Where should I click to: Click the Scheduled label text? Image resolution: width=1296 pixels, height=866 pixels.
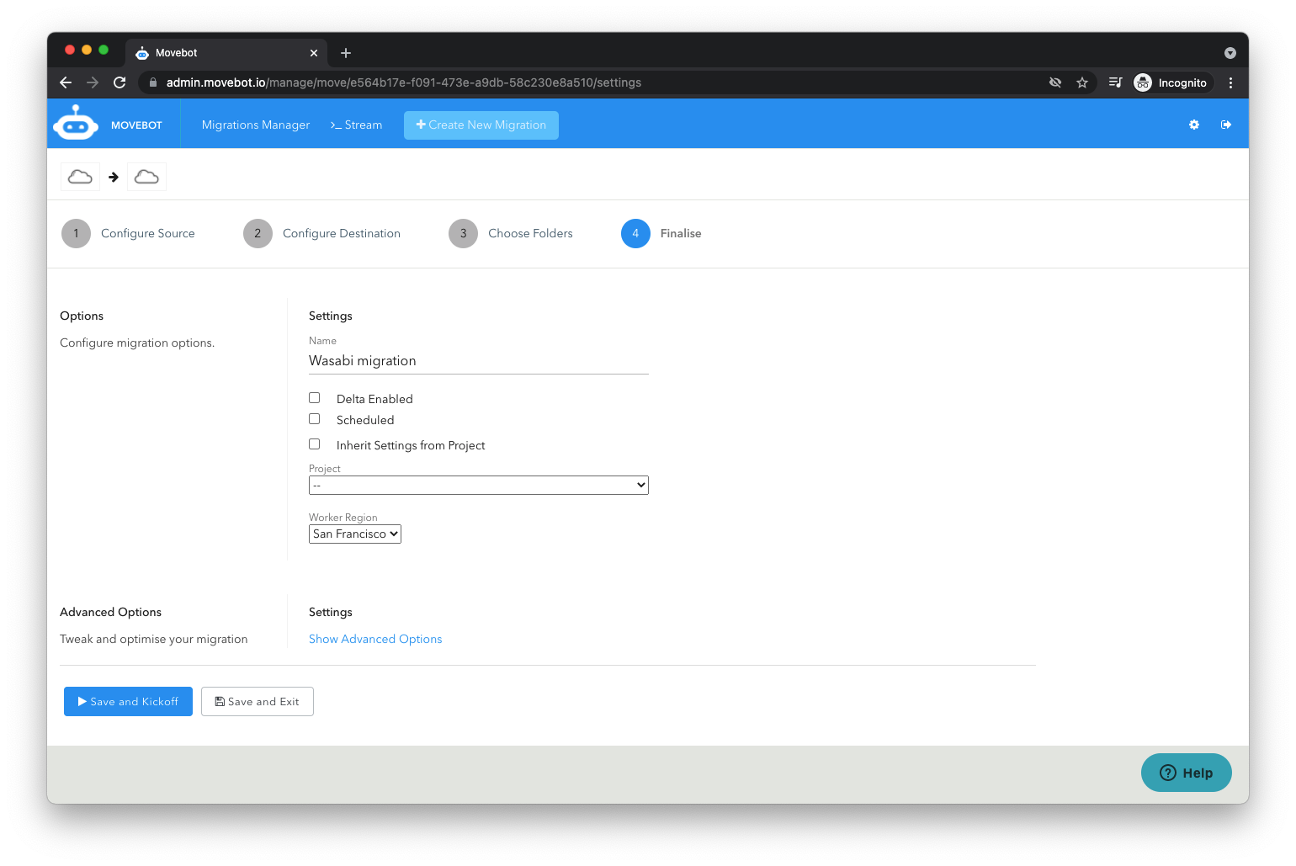pyautogui.click(x=365, y=420)
